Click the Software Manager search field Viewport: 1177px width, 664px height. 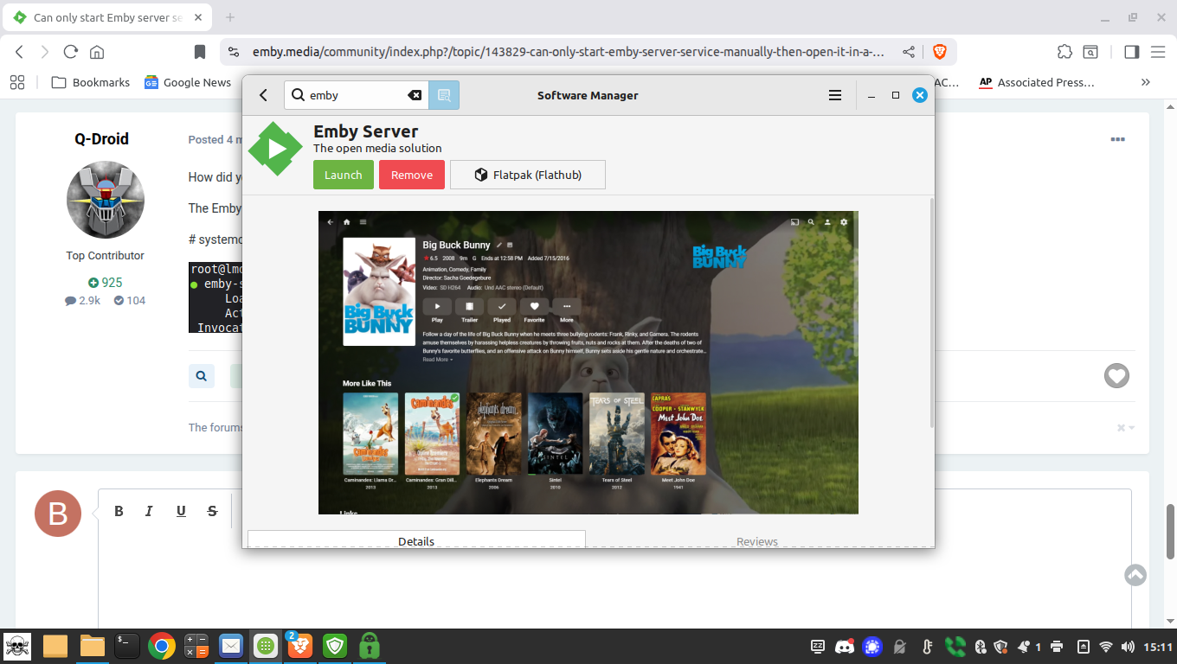pyautogui.click(x=357, y=95)
